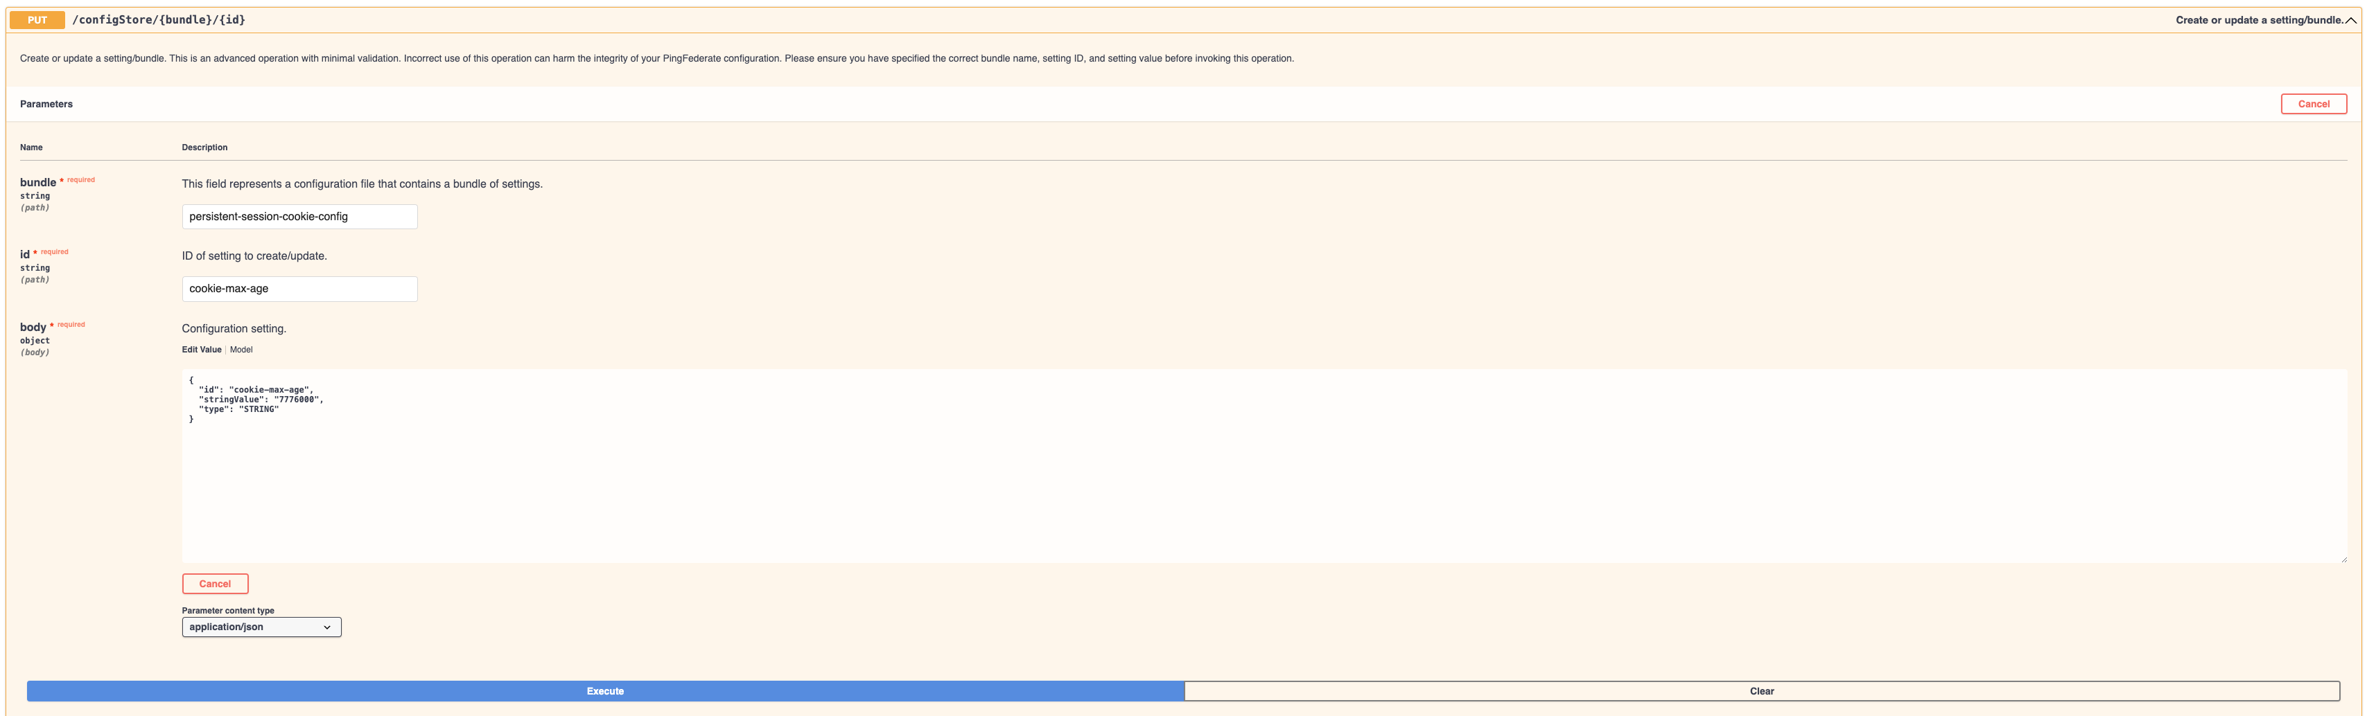2376x716 pixels.
Task: Switch to the Edit Value tab
Action: (x=201, y=349)
